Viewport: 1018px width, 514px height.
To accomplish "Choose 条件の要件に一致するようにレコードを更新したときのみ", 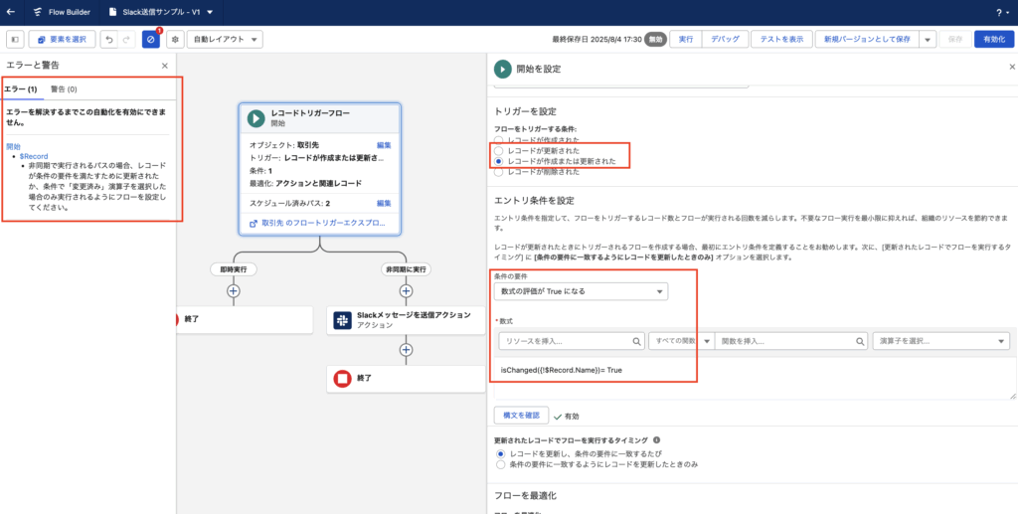I will (500, 464).
